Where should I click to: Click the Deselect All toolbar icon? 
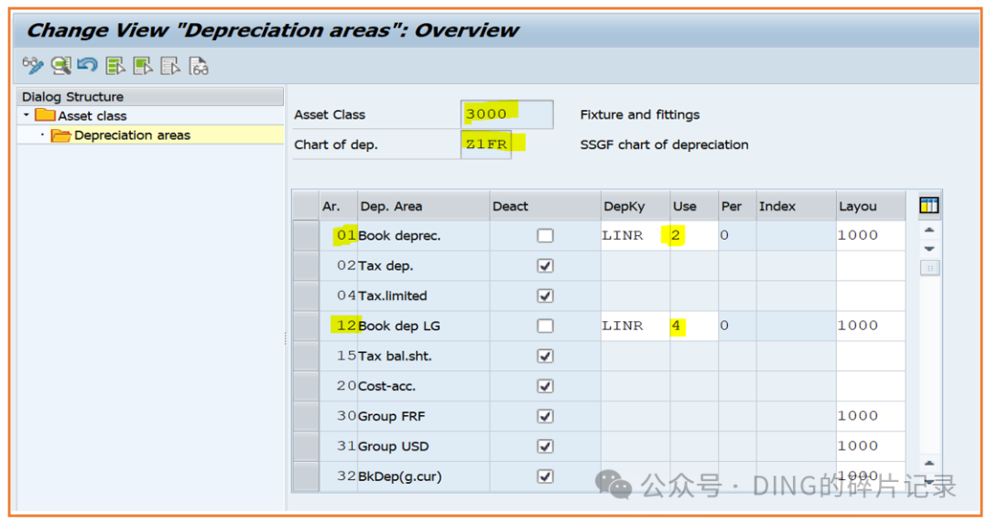tap(170, 65)
